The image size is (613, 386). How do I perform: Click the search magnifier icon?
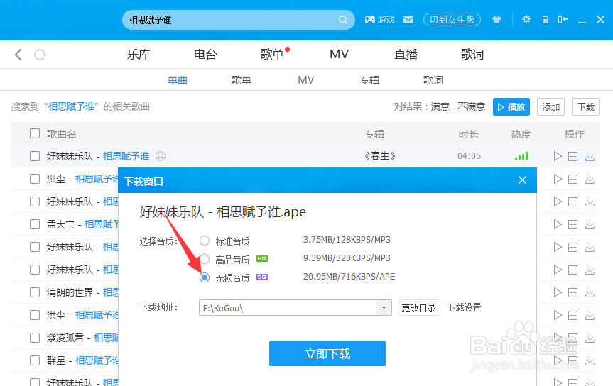click(x=343, y=20)
